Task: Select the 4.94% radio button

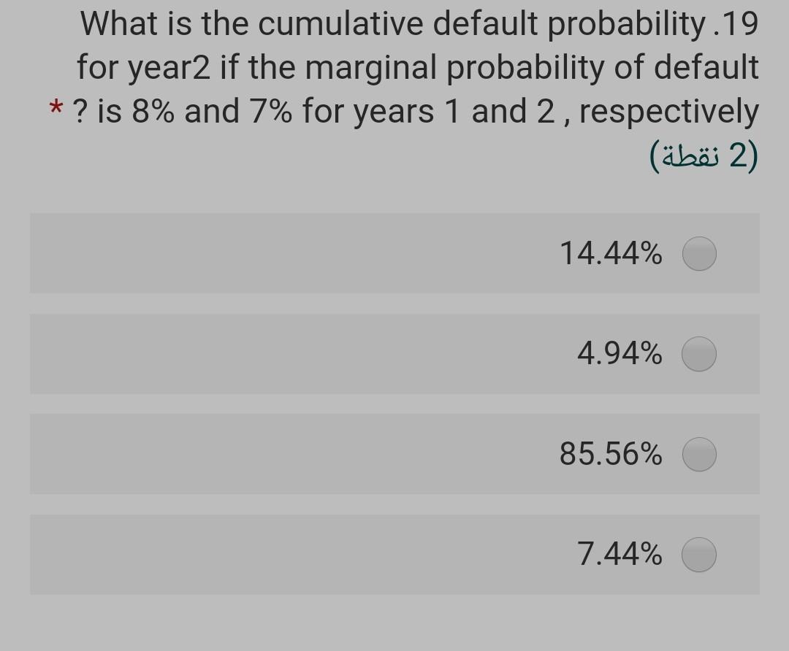Action: [698, 354]
